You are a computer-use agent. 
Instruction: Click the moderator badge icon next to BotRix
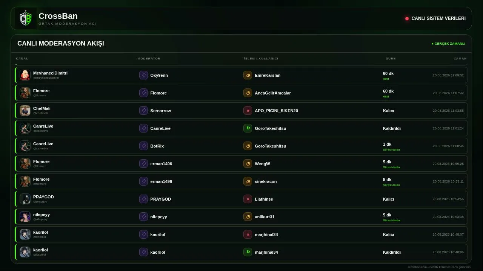pyautogui.click(x=143, y=146)
